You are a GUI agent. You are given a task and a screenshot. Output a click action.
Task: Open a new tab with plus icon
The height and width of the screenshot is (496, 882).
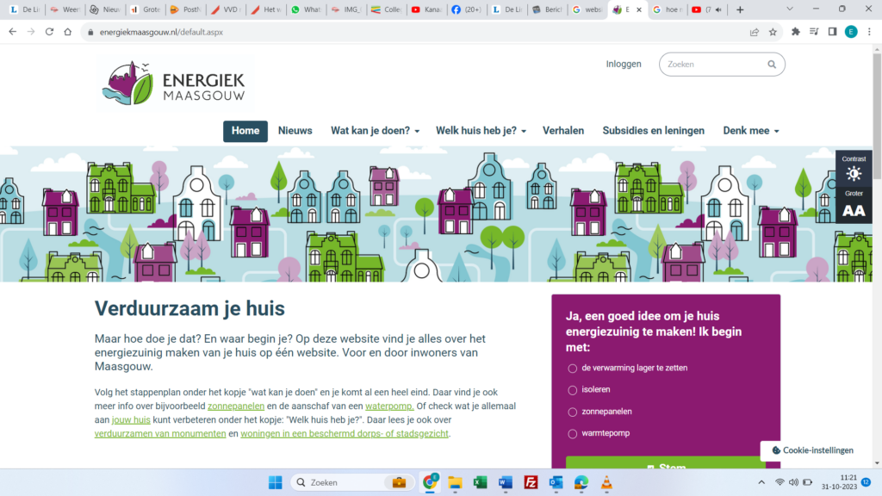(740, 9)
